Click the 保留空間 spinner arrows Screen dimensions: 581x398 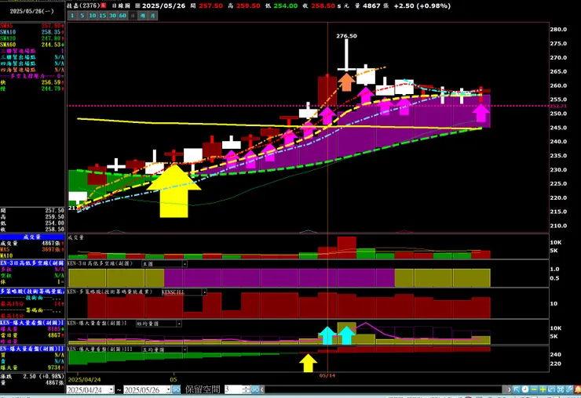tap(246, 389)
